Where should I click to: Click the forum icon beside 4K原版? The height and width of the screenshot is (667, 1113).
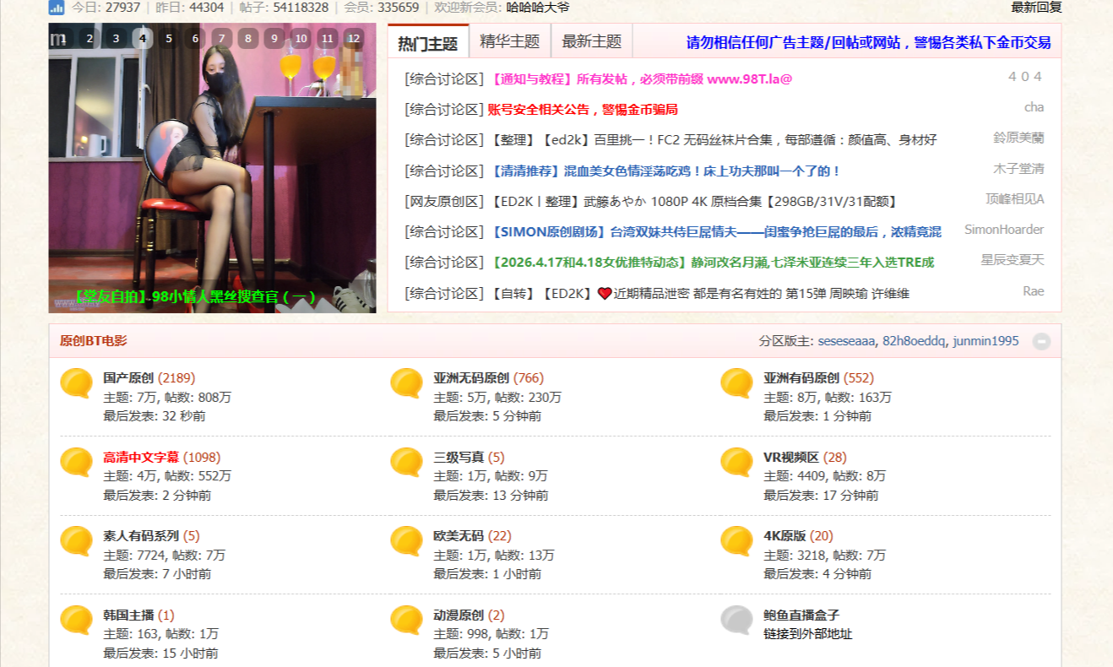tap(736, 541)
